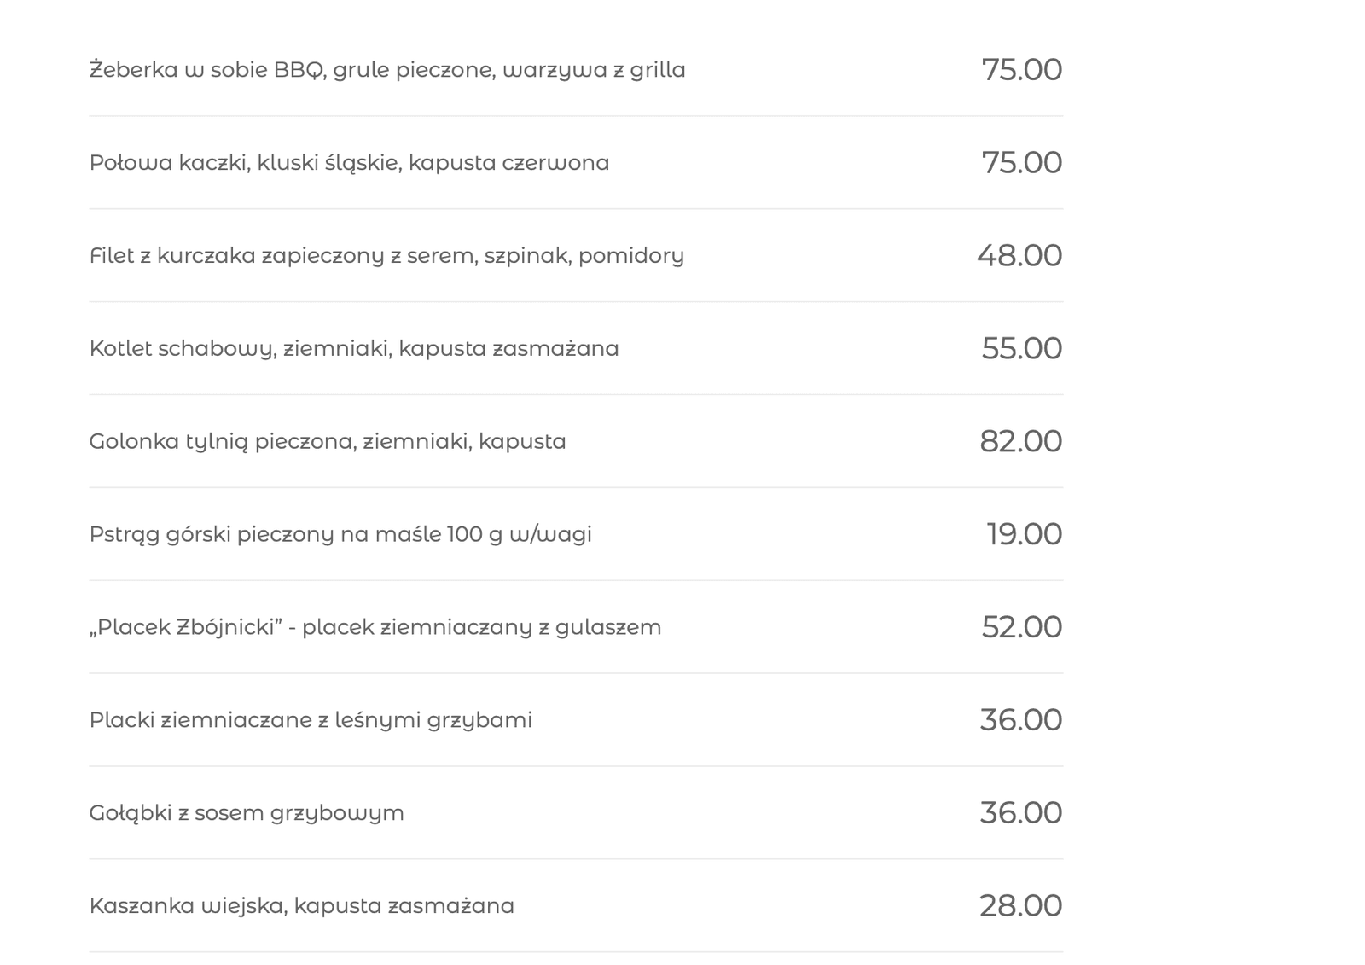1365x965 pixels.
Task: Select the Żeberka w sobie BBQ dish name
Action: (387, 70)
